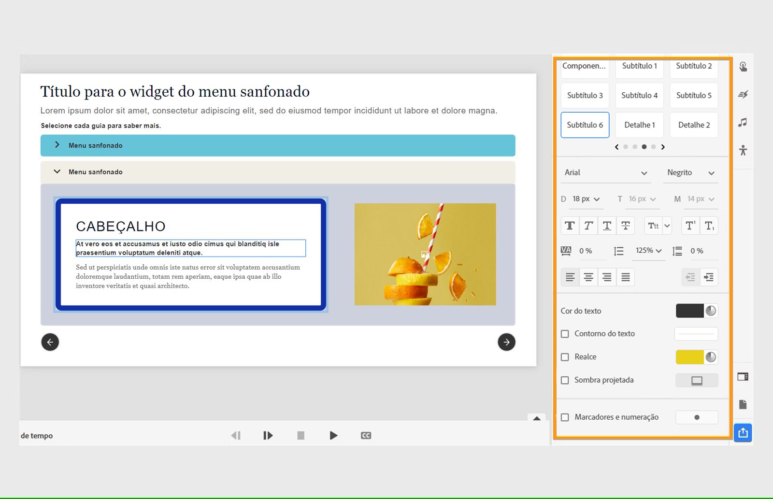Open the accessibility options in the sidebar

[x=743, y=150]
